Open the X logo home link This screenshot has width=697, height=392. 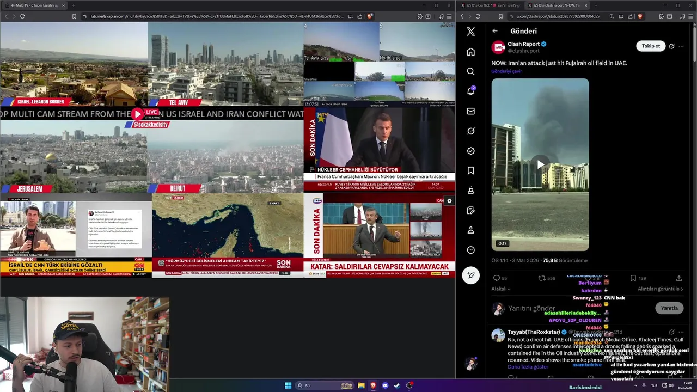pyautogui.click(x=470, y=32)
